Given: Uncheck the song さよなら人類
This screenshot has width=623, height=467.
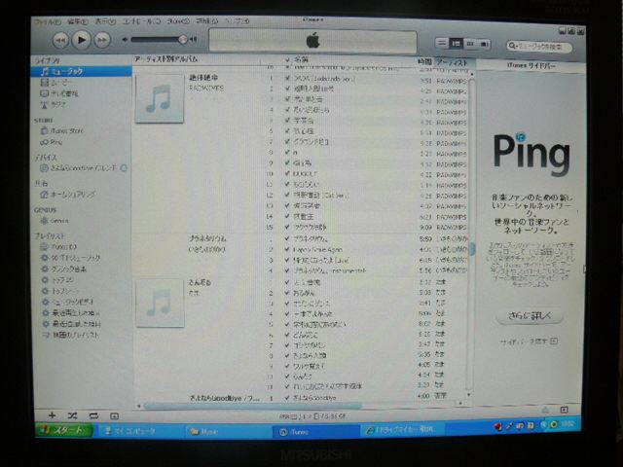Looking at the screenshot, I should click(x=287, y=355).
